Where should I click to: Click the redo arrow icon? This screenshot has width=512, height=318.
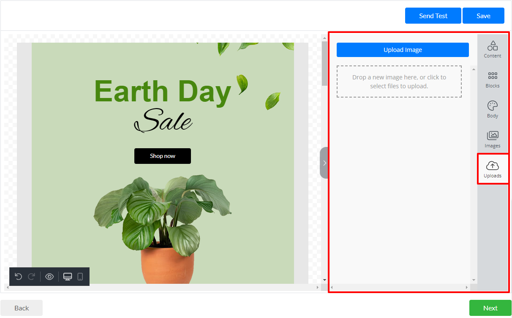(31, 277)
